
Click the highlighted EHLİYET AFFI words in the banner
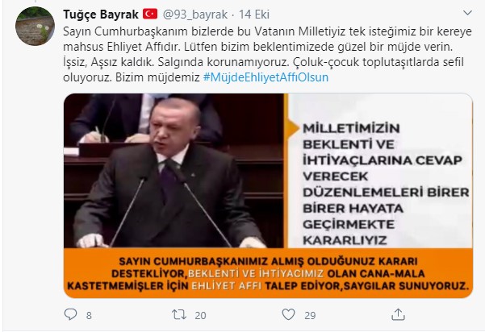coord(227,286)
